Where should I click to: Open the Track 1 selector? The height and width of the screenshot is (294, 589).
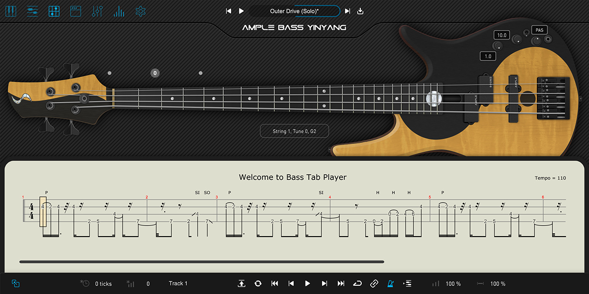point(178,283)
